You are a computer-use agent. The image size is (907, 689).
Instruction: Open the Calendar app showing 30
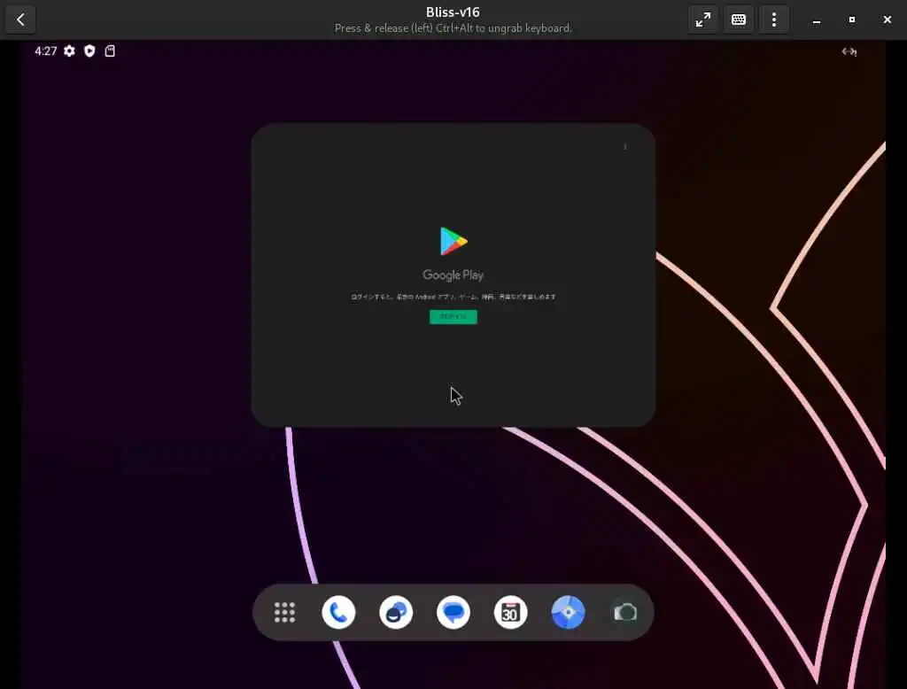tap(511, 612)
